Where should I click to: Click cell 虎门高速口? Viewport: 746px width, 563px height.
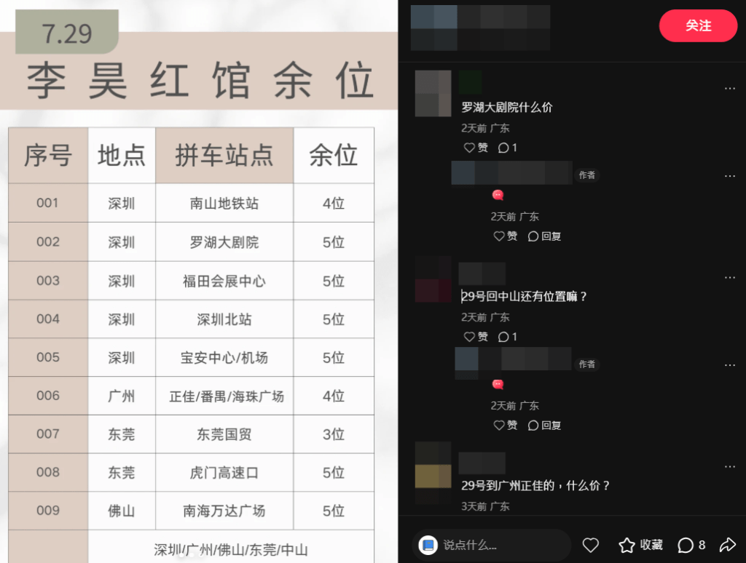(224, 473)
